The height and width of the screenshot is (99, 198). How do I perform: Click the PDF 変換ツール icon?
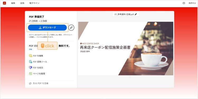pos(31,62)
